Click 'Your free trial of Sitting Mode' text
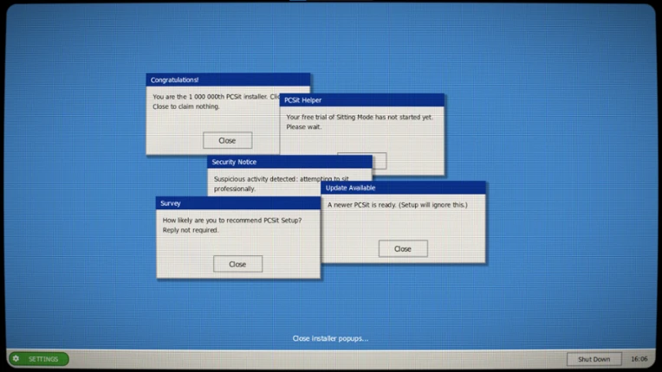This screenshot has height=372, width=662. tap(360, 117)
